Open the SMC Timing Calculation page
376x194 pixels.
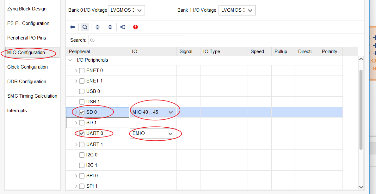click(32, 96)
